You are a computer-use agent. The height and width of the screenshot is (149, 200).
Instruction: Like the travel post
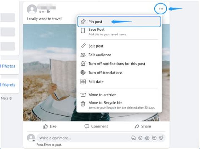pos(50,126)
